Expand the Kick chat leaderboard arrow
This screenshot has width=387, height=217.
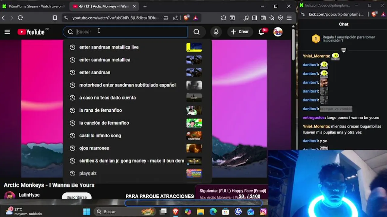click(x=344, y=50)
